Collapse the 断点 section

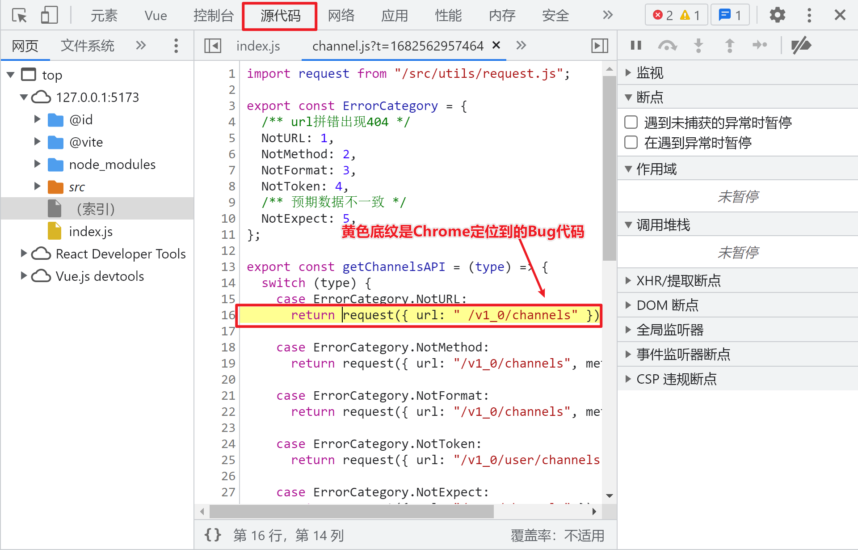[737, 97]
